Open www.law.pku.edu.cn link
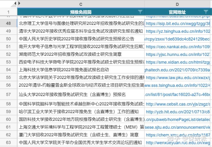The width and height of the screenshot is (212, 147). 178,77
